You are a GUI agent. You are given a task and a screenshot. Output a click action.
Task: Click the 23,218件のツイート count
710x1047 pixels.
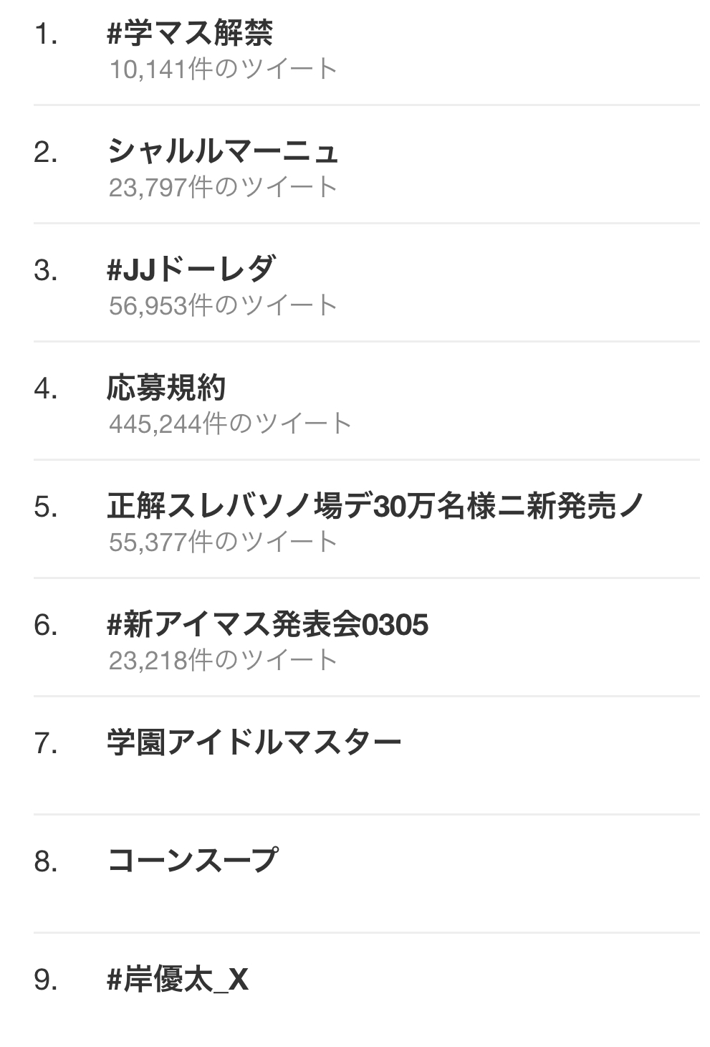click(x=223, y=660)
